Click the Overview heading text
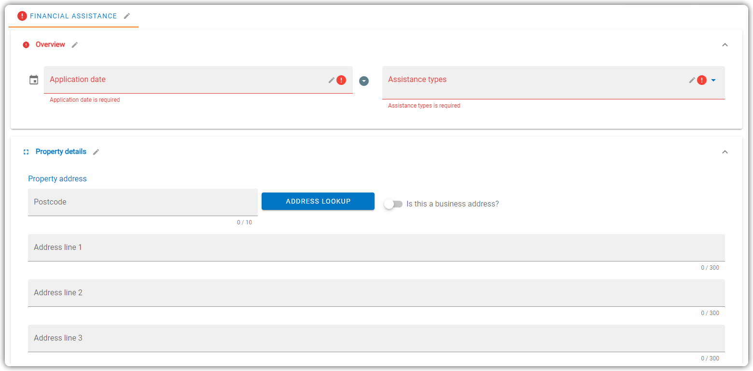The image size is (753, 371). pyautogui.click(x=50, y=44)
